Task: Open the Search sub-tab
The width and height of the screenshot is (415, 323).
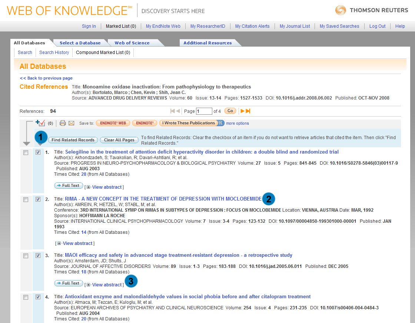Action: click(25, 52)
